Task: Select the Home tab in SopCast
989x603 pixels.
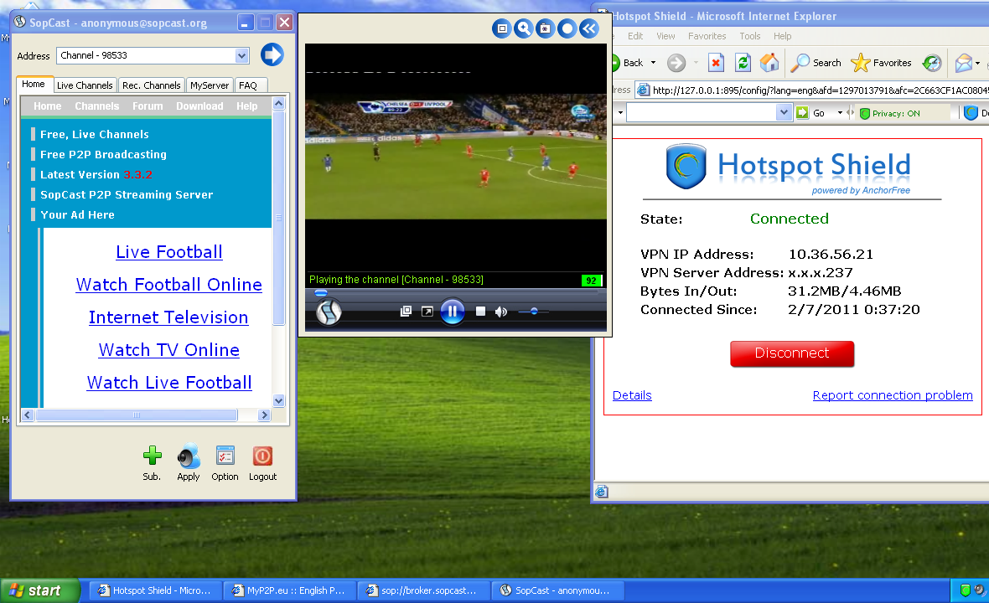Action: pyautogui.click(x=34, y=84)
